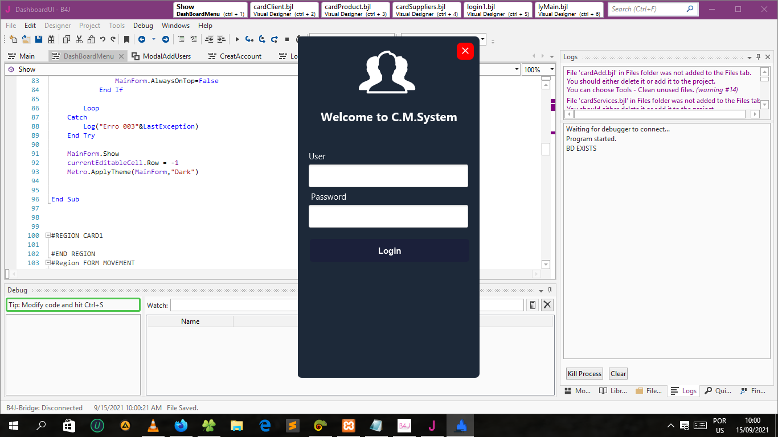This screenshot has height=437, width=778.
Task: Click the Save icon in toolbar
Action: click(x=39, y=39)
